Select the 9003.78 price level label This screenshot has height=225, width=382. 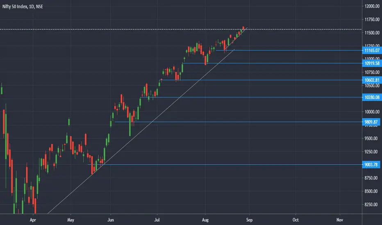(x=371, y=165)
